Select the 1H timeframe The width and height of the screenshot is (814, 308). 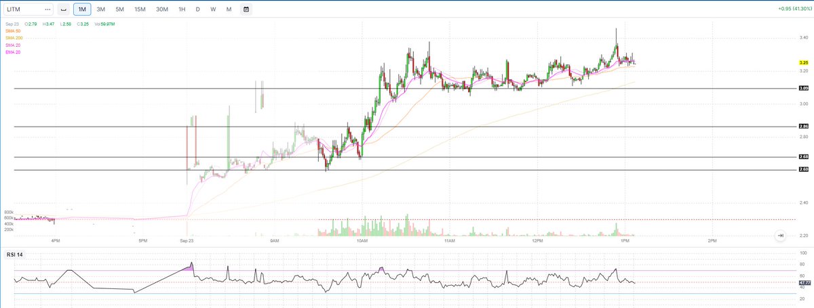pos(182,9)
